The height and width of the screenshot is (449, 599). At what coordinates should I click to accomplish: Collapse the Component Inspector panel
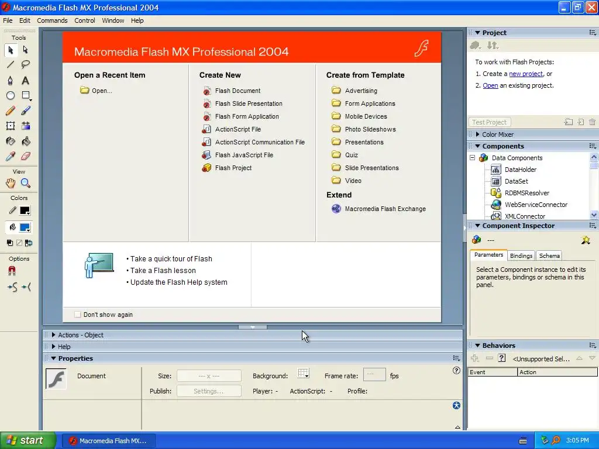(477, 226)
